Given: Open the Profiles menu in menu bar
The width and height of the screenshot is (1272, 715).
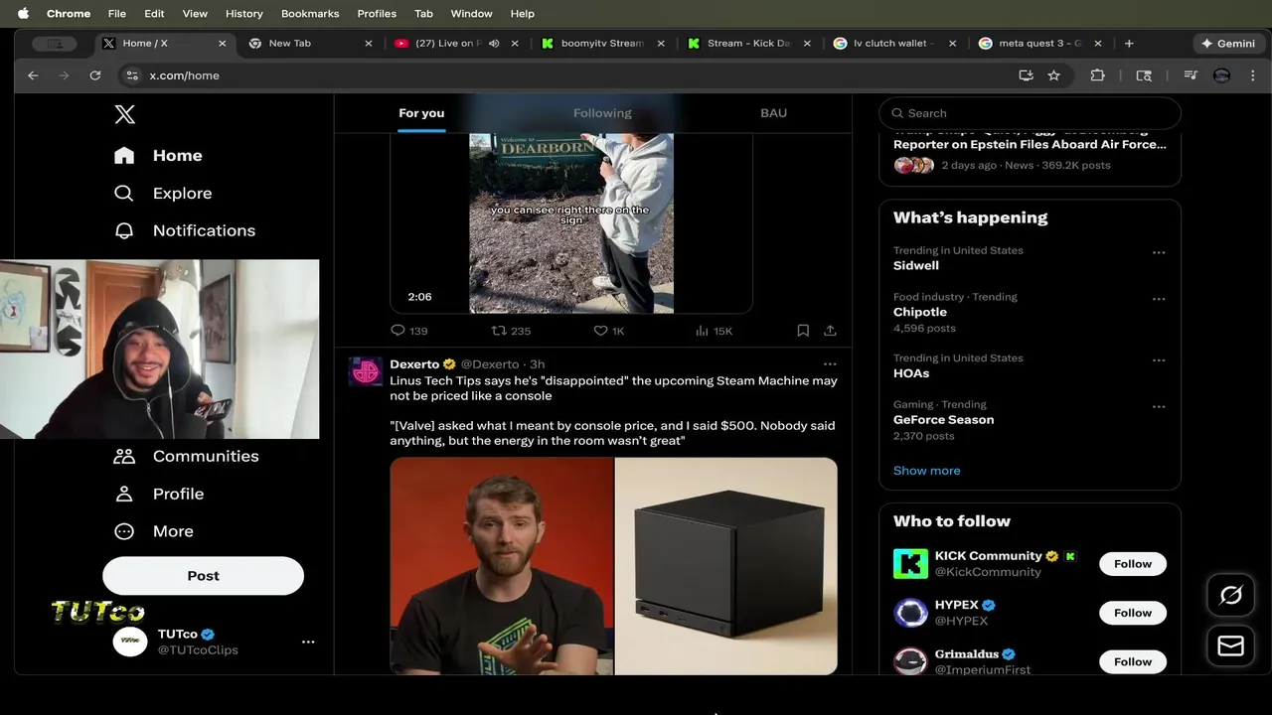Looking at the screenshot, I should 377,14.
